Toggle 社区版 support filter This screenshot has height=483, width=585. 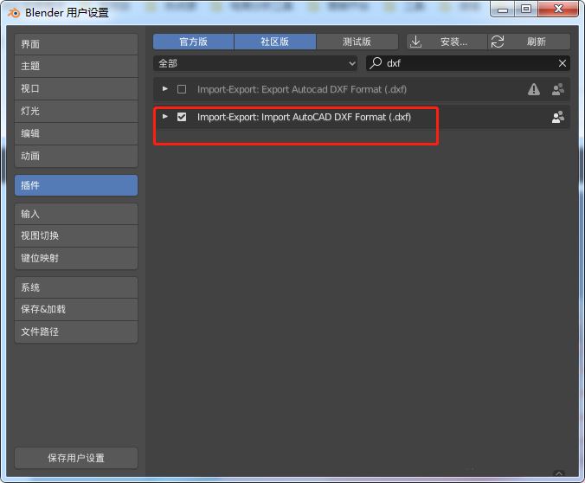click(275, 42)
